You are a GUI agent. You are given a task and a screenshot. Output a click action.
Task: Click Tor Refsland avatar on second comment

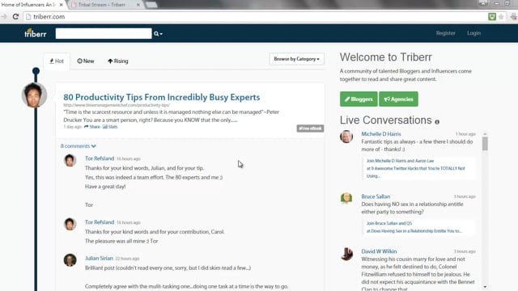70,224
